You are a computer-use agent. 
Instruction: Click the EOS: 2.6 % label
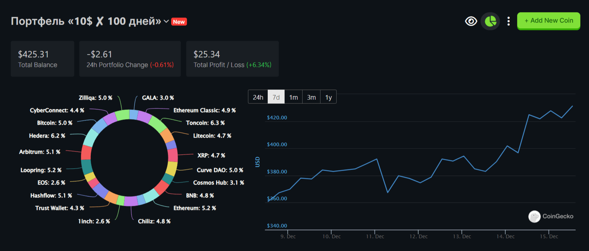[x=51, y=183]
